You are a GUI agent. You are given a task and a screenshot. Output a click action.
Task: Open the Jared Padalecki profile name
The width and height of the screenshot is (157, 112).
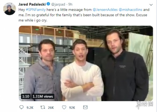(x=32, y=4)
